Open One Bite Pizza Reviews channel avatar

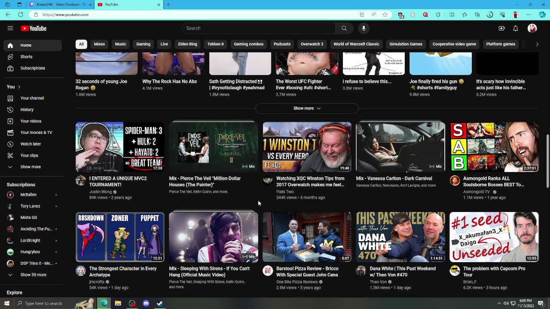click(x=268, y=271)
